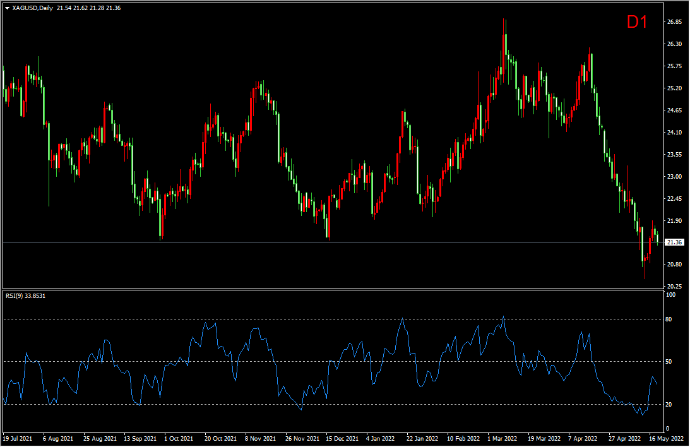Click the 23.55 price axis label
The image size is (690, 447).
point(675,155)
